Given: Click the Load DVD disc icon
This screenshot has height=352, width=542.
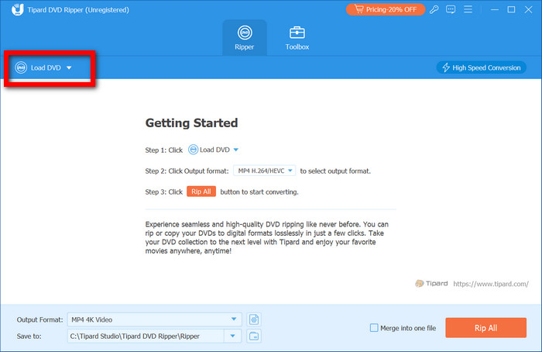Looking at the screenshot, I should [x=21, y=67].
